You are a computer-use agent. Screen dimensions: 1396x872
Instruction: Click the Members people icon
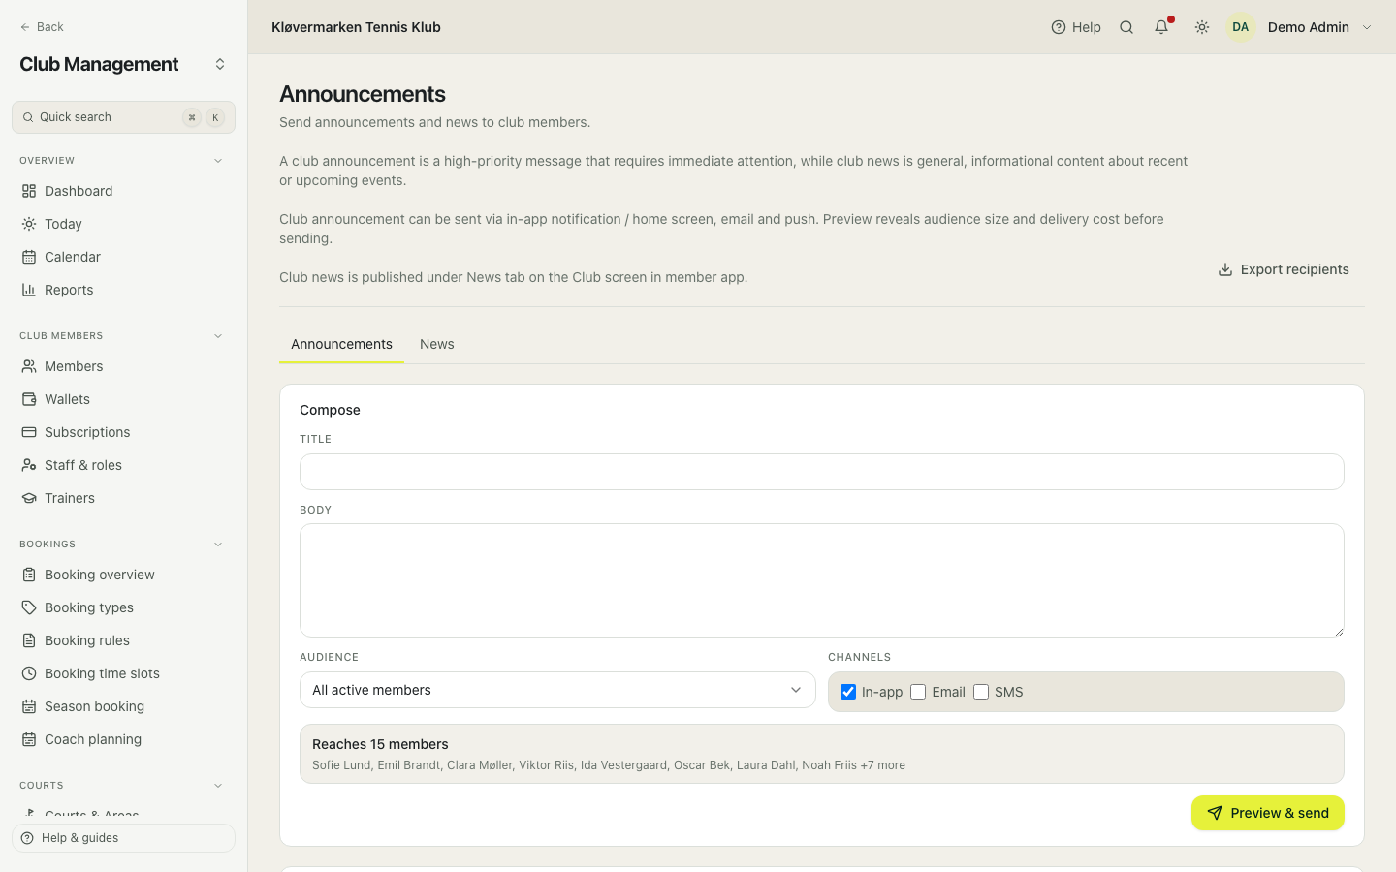[x=29, y=366]
